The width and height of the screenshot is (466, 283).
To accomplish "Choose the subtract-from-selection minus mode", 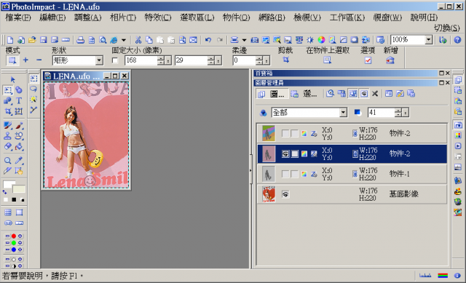I will [39, 60].
